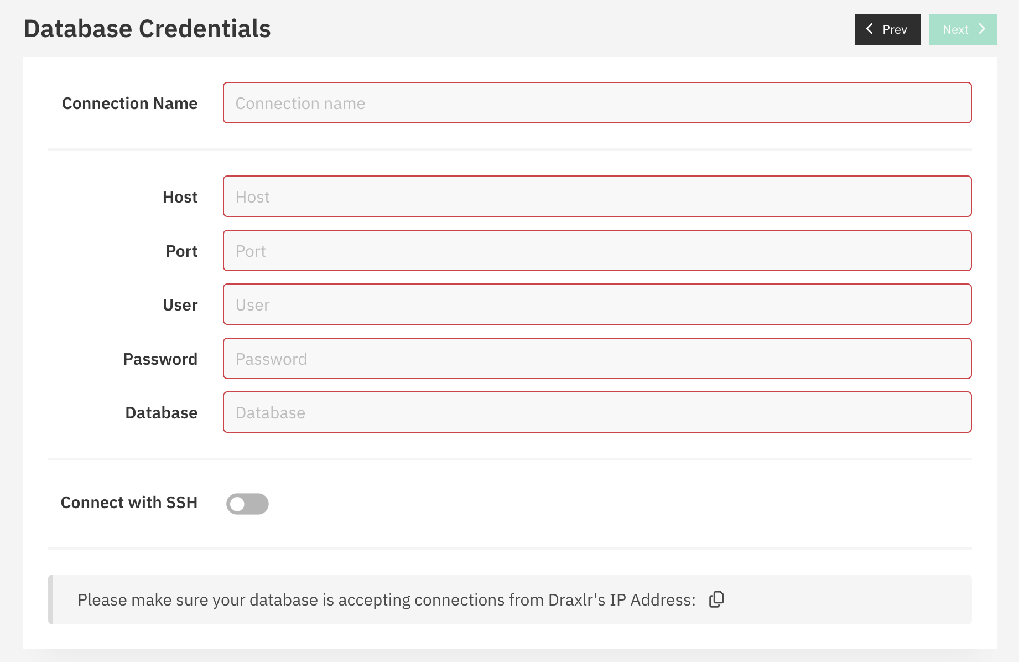Click the Database field label
The width and height of the screenshot is (1019, 662).
(161, 413)
